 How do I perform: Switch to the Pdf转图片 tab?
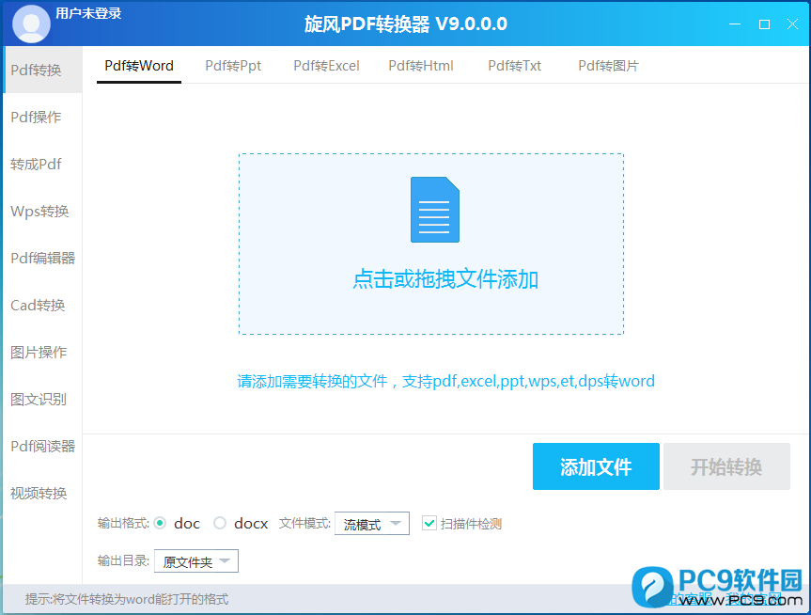click(609, 66)
